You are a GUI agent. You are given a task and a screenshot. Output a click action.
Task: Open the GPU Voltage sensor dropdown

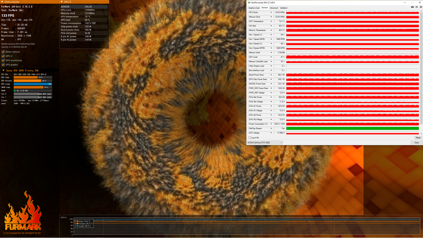coord(271,133)
